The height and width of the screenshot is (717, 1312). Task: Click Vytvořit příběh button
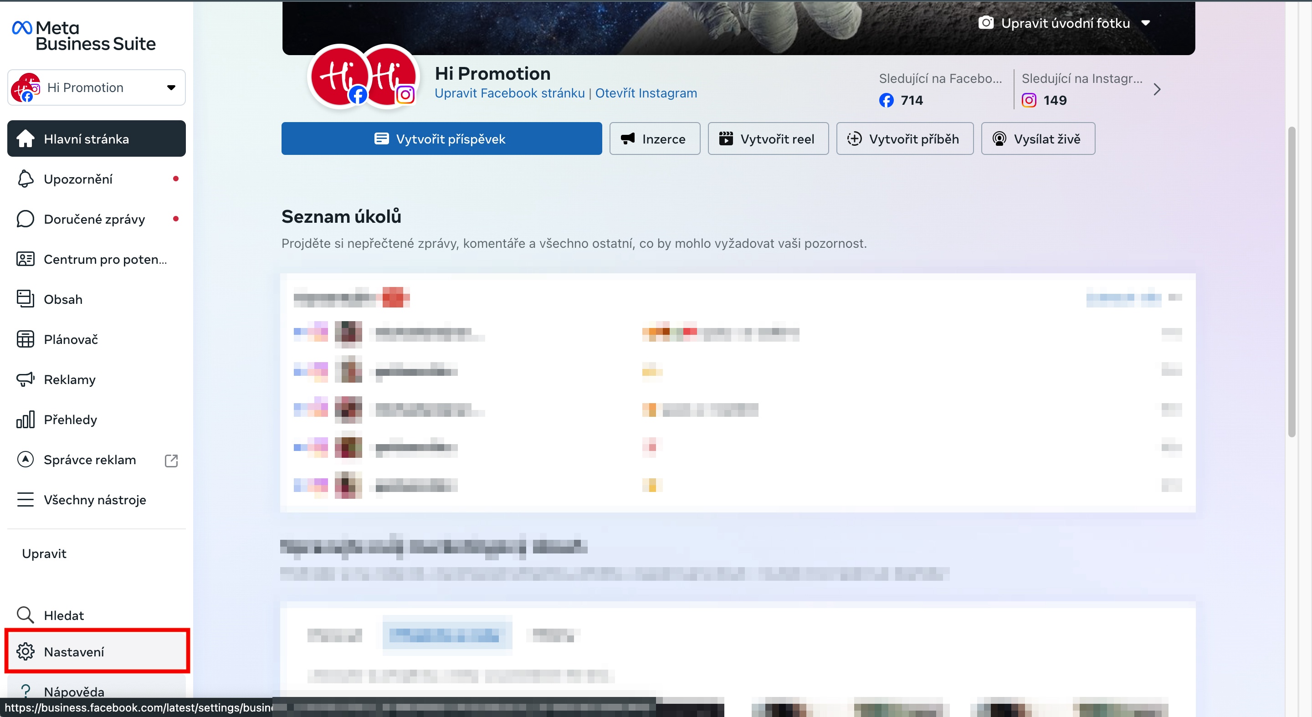905,138
